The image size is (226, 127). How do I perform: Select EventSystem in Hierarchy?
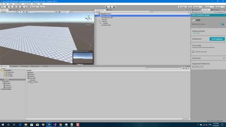pyautogui.click(x=106, y=25)
